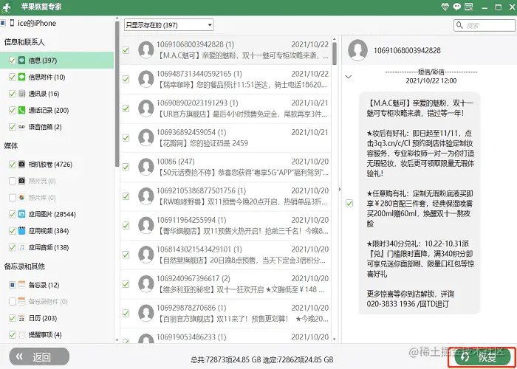Click the voicemail (语音信箱) icon
This screenshot has height=369, width=517.
tap(21, 126)
